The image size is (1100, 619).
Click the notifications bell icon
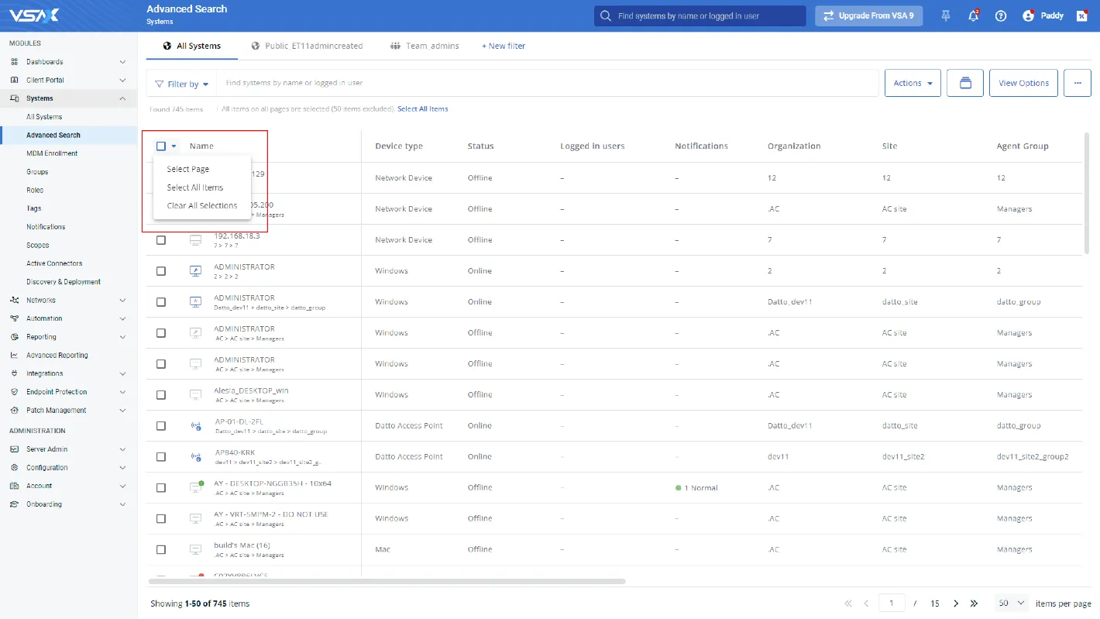pos(973,15)
